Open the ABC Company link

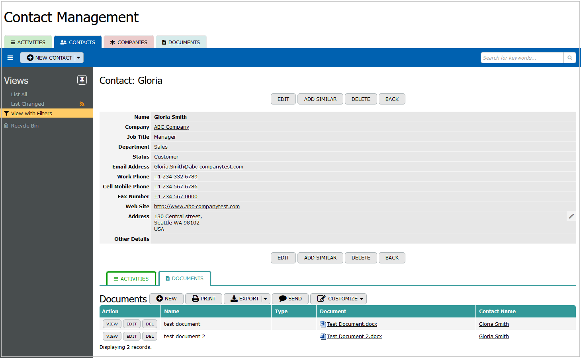[x=171, y=127]
